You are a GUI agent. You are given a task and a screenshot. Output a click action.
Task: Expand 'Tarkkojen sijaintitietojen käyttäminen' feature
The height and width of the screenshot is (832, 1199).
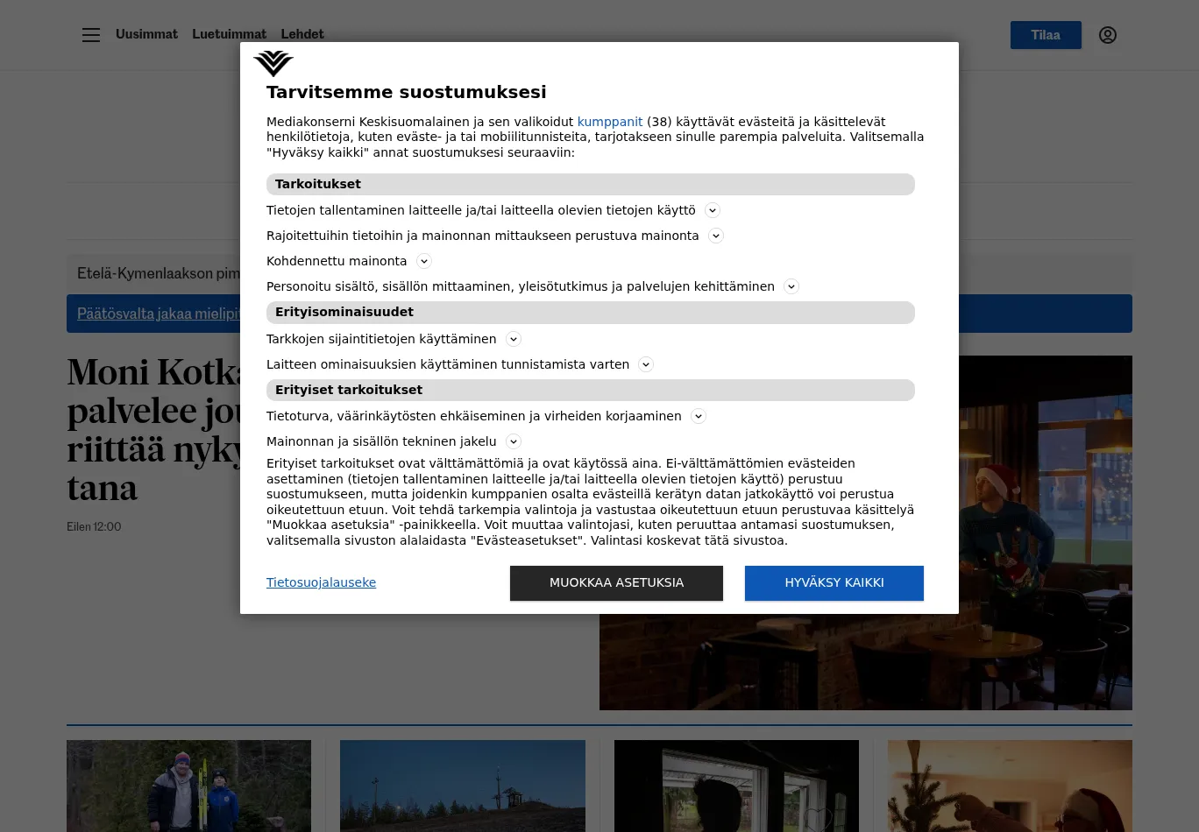514,340
